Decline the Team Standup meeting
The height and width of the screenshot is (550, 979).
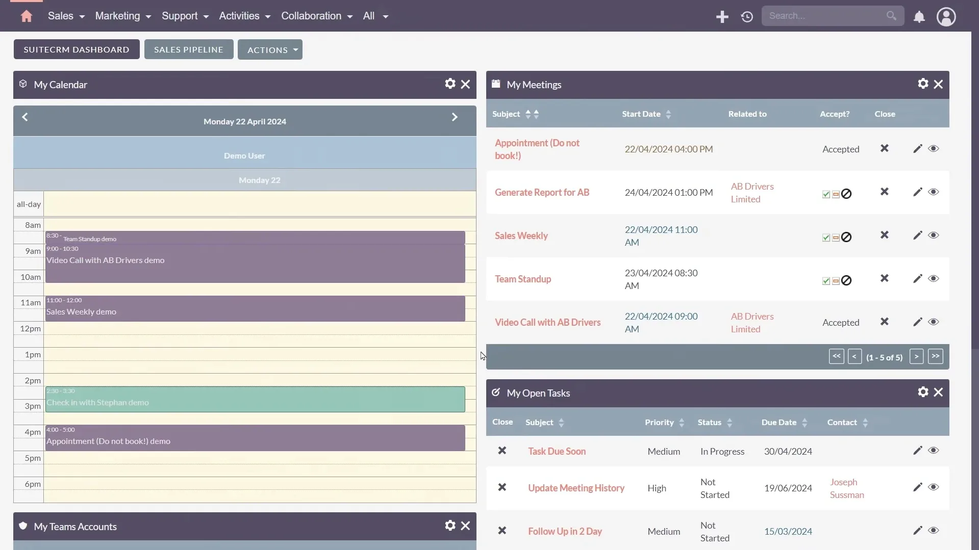click(846, 281)
